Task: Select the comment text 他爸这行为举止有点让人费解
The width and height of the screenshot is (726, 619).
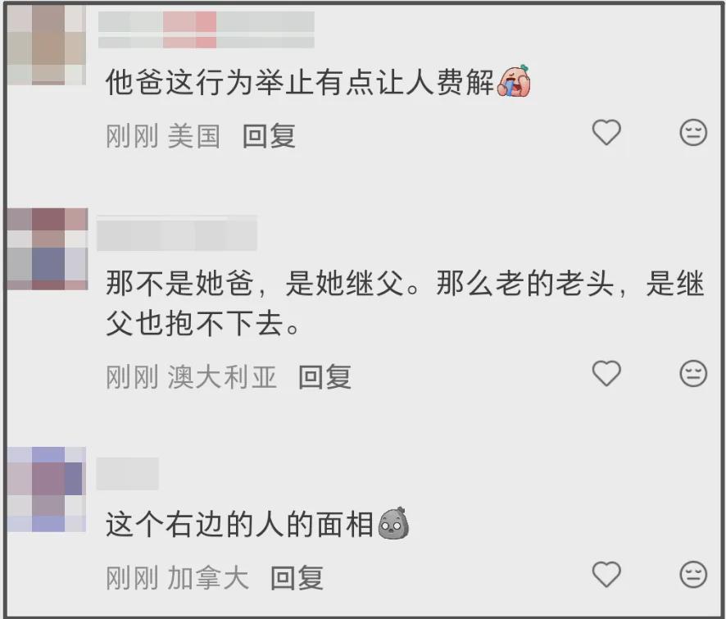Action: click(x=300, y=82)
